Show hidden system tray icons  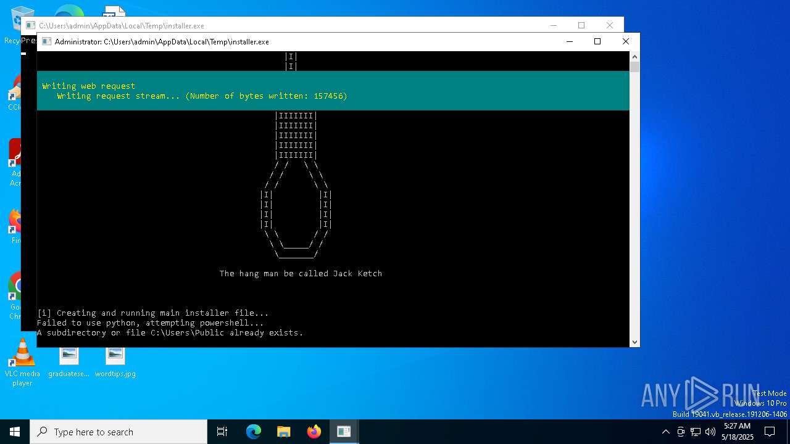tap(665, 432)
